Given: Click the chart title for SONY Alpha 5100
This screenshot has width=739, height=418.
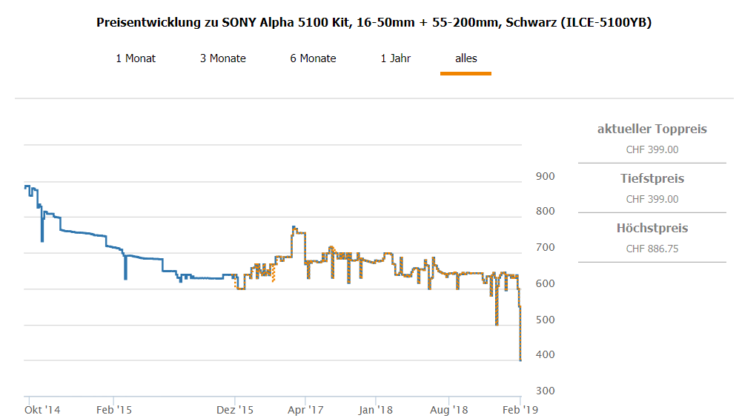Looking at the screenshot, I should pos(374,22).
